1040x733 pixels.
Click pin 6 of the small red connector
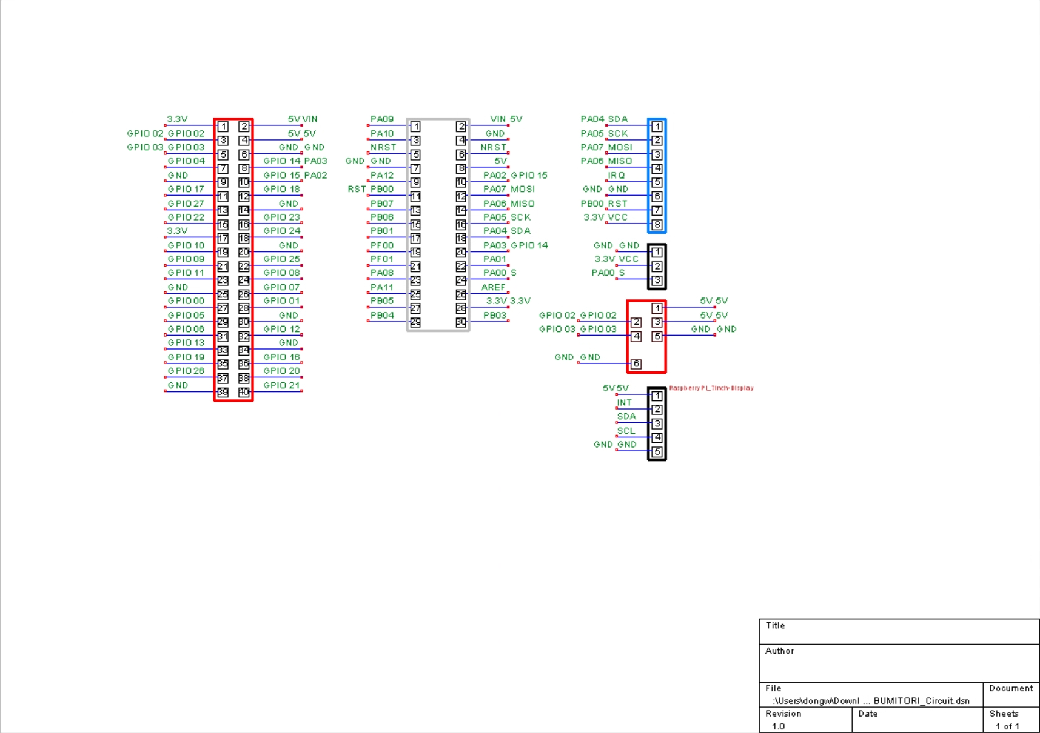pos(636,364)
